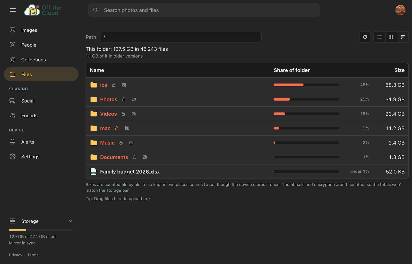Toggle the lock icon on Photos row
This screenshot has width=412, height=264.
click(x=124, y=99)
